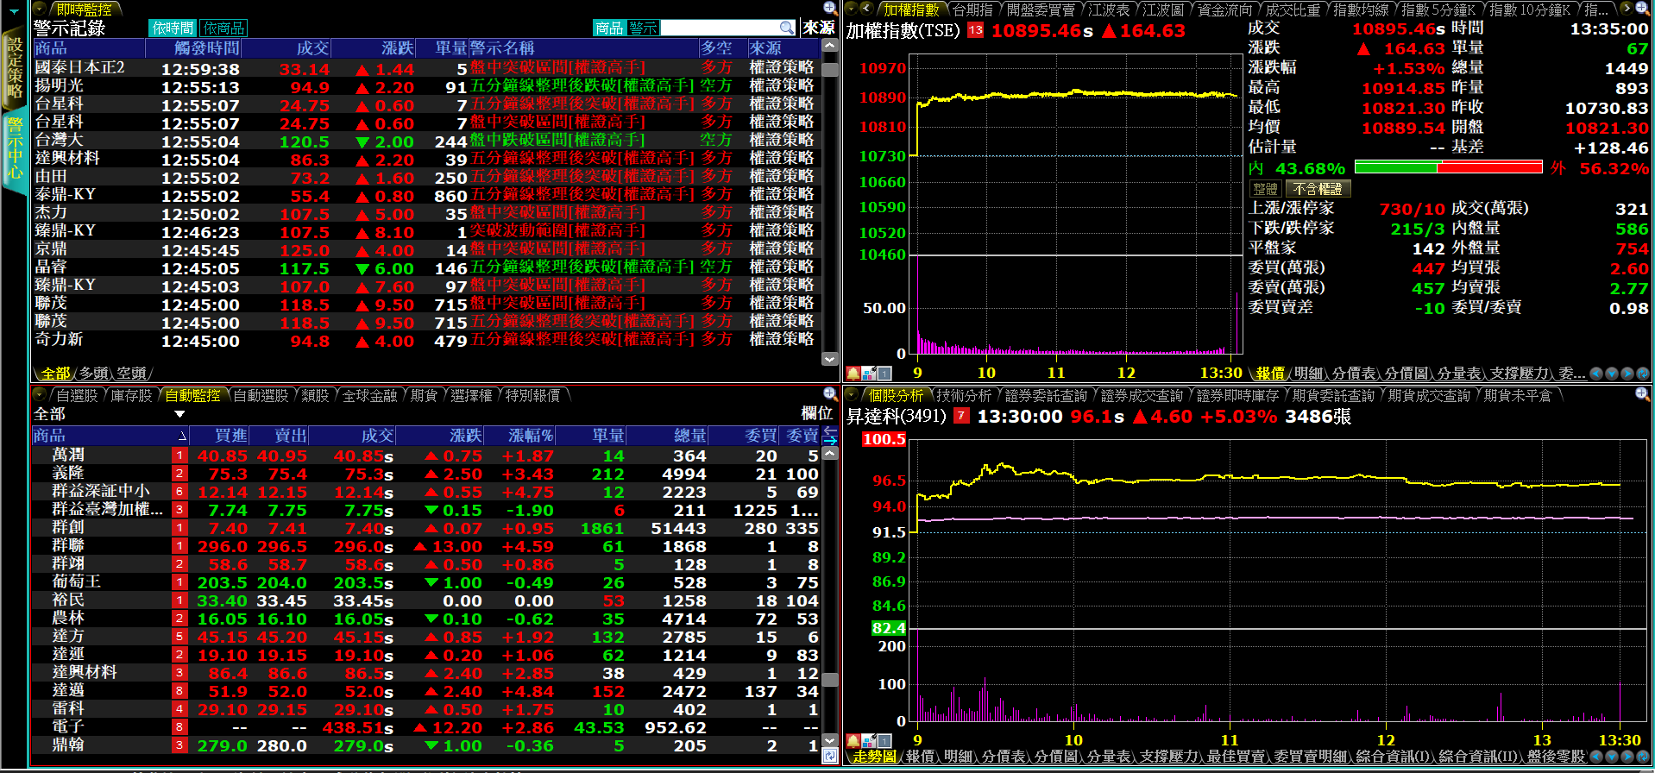Viewport: 1655px width, 773px height.
Task: Click the 欄位 column settings button
Action: (x=816, y=413)
